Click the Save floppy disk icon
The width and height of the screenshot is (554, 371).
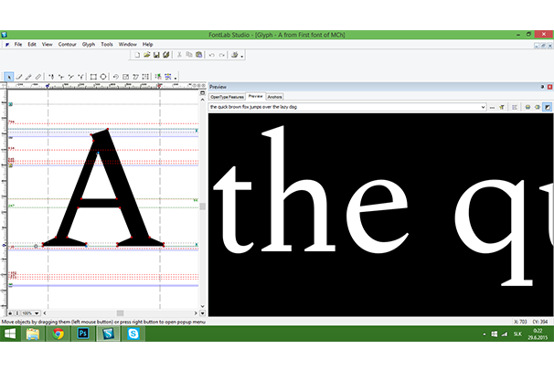point(156,55)
